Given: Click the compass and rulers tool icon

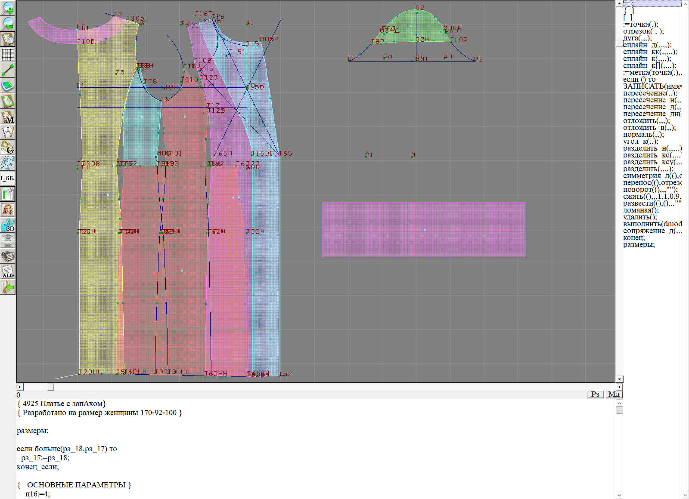Looking at the screenshot, I should [x=8, y=132].
